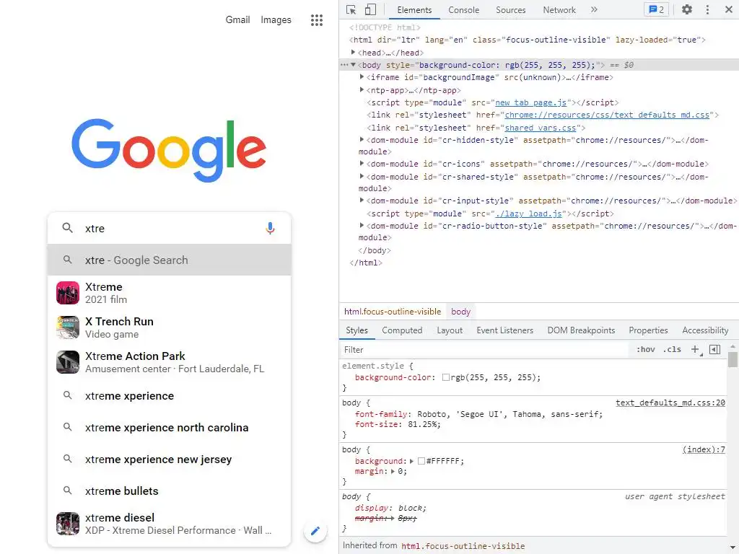
Task: Expand the margin property arrow
Action: coord(393,472)
